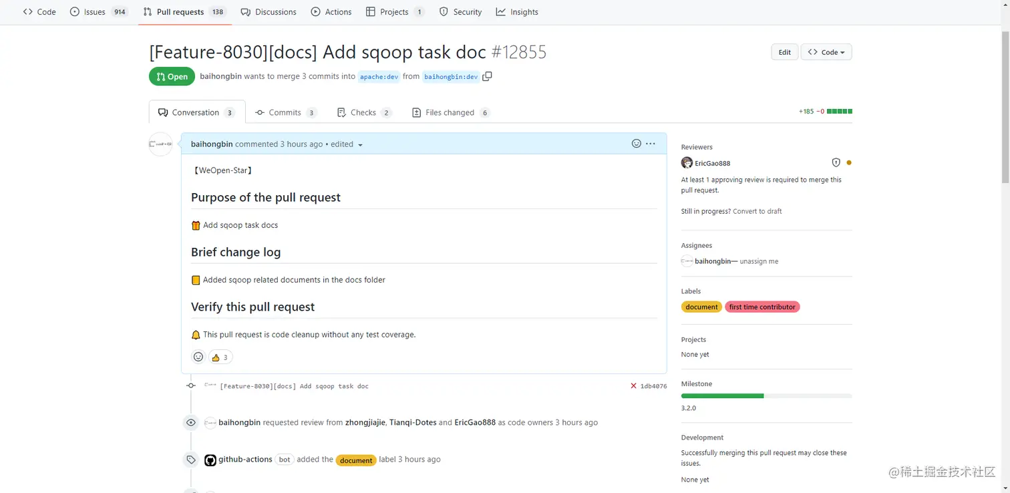The height and width of the screenshot is (493, 1010).
Task: Click EricGao888's reviewer avatar
Action: point(687,163)
